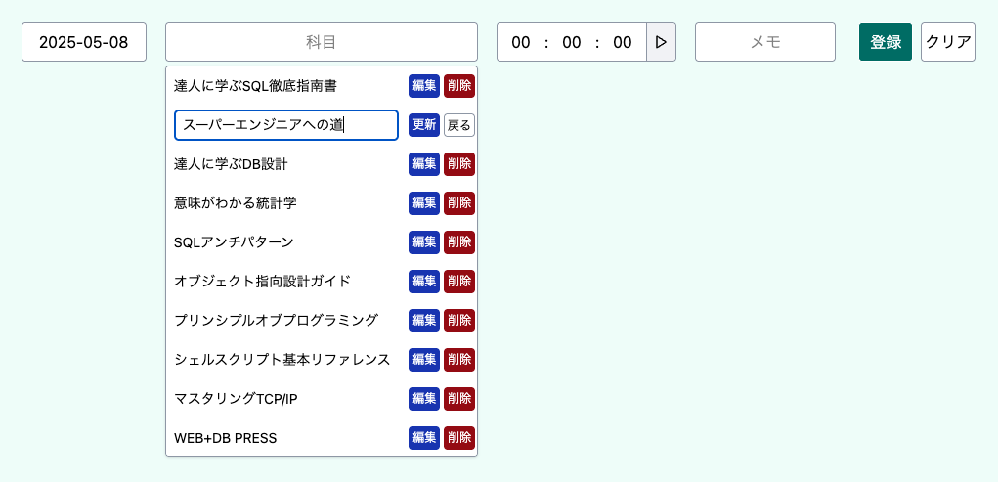
Task: Select subject オブジェクト指向設計ガイド
Action: tap(262, 282)
